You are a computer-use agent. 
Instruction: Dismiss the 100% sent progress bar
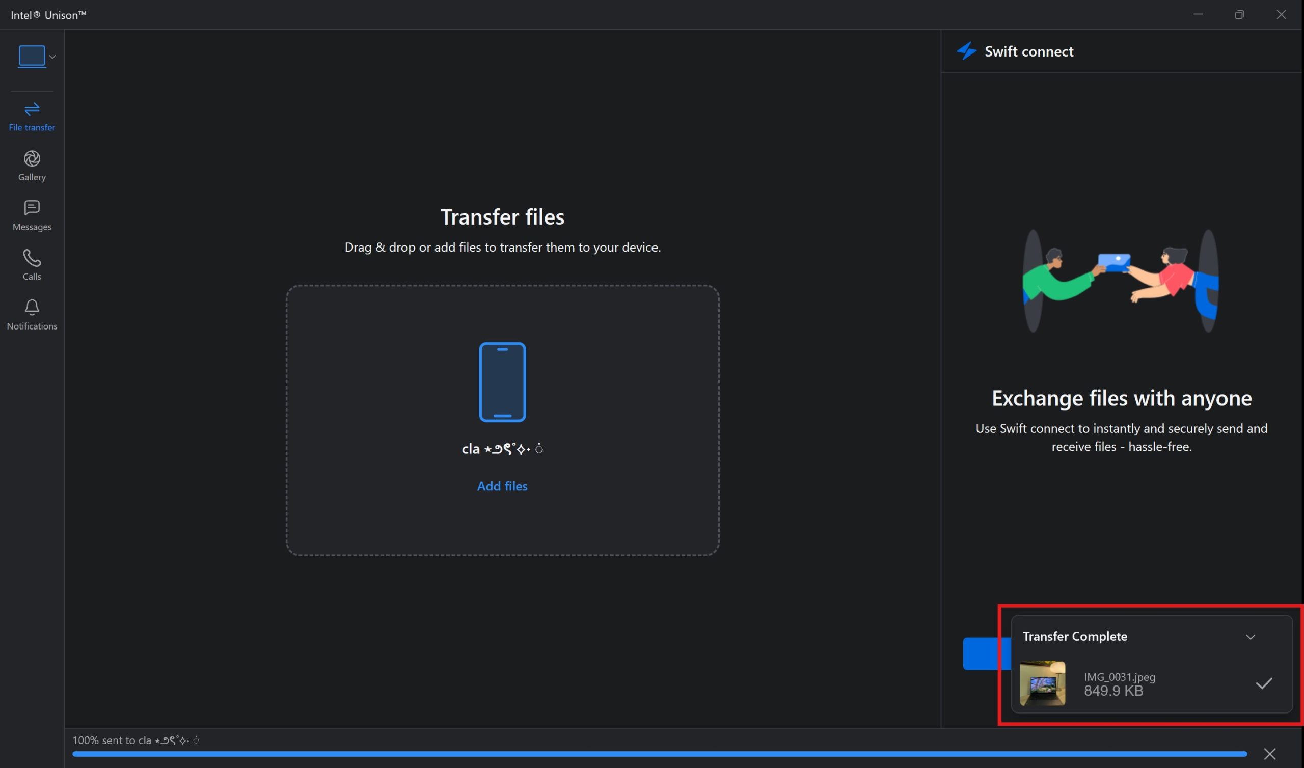point(1269,754)
